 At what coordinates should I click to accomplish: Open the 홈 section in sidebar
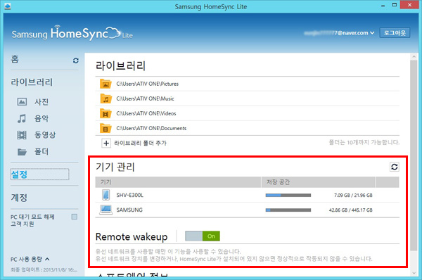pos(15,59)
